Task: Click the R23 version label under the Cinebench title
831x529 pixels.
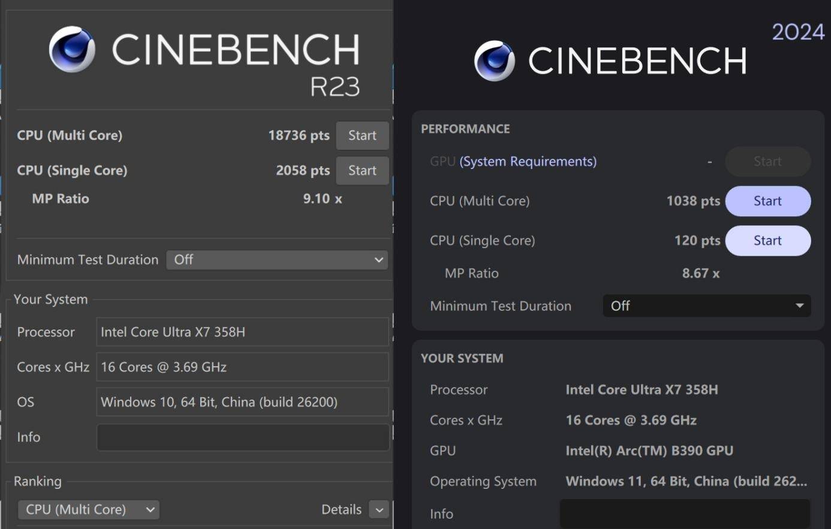Action: [x=335, y=87]
